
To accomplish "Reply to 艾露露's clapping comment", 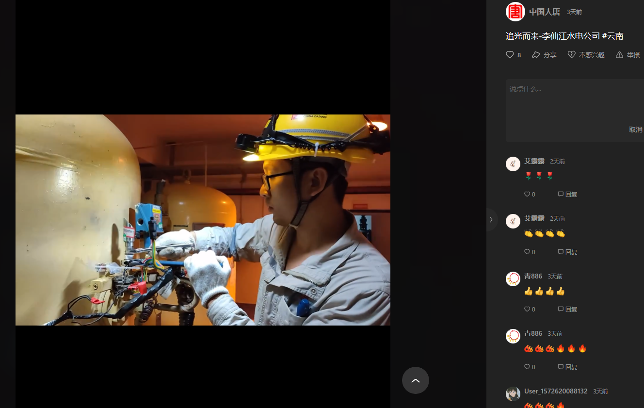I will 567,252.
